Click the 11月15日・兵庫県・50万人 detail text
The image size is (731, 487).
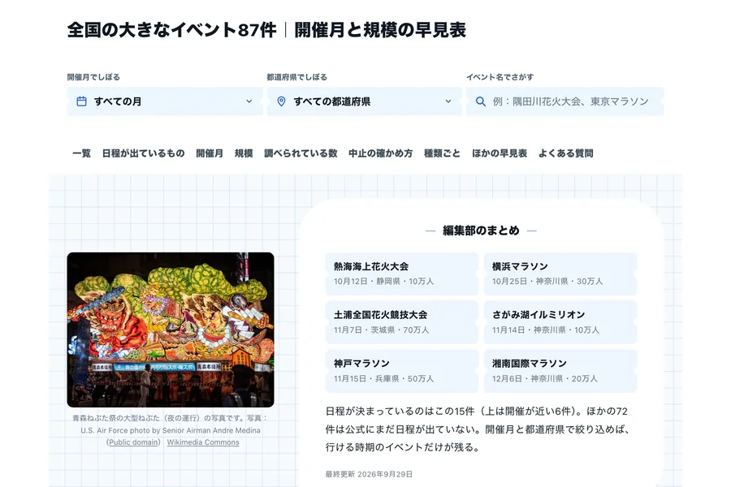[x=383, y=379]
